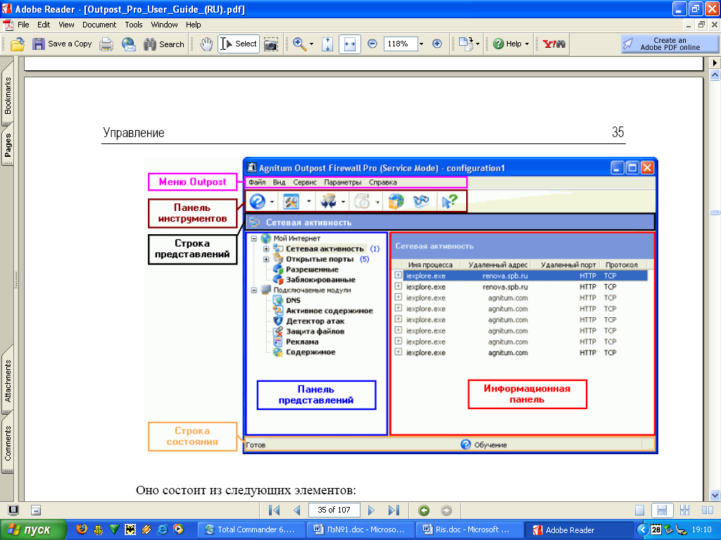
Task: Click the scrollbar down arrow
Action: pyautogui.click(x=715, y=496)
